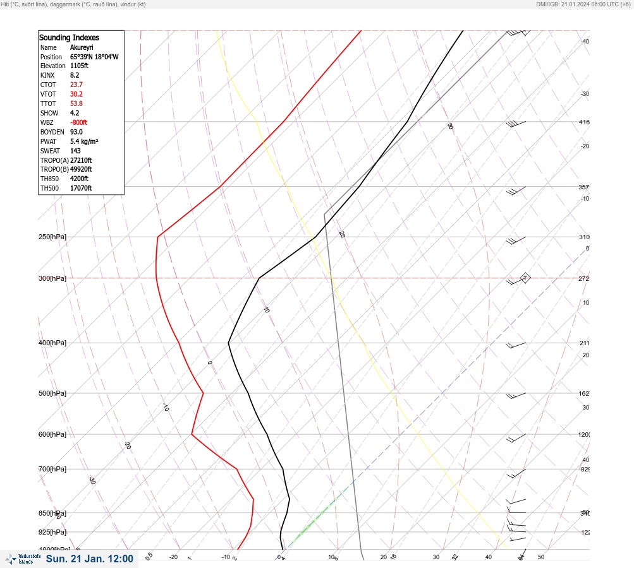Select the WBZ value -800ft
The image size is (634, 568).
click(x=79, y=122)
